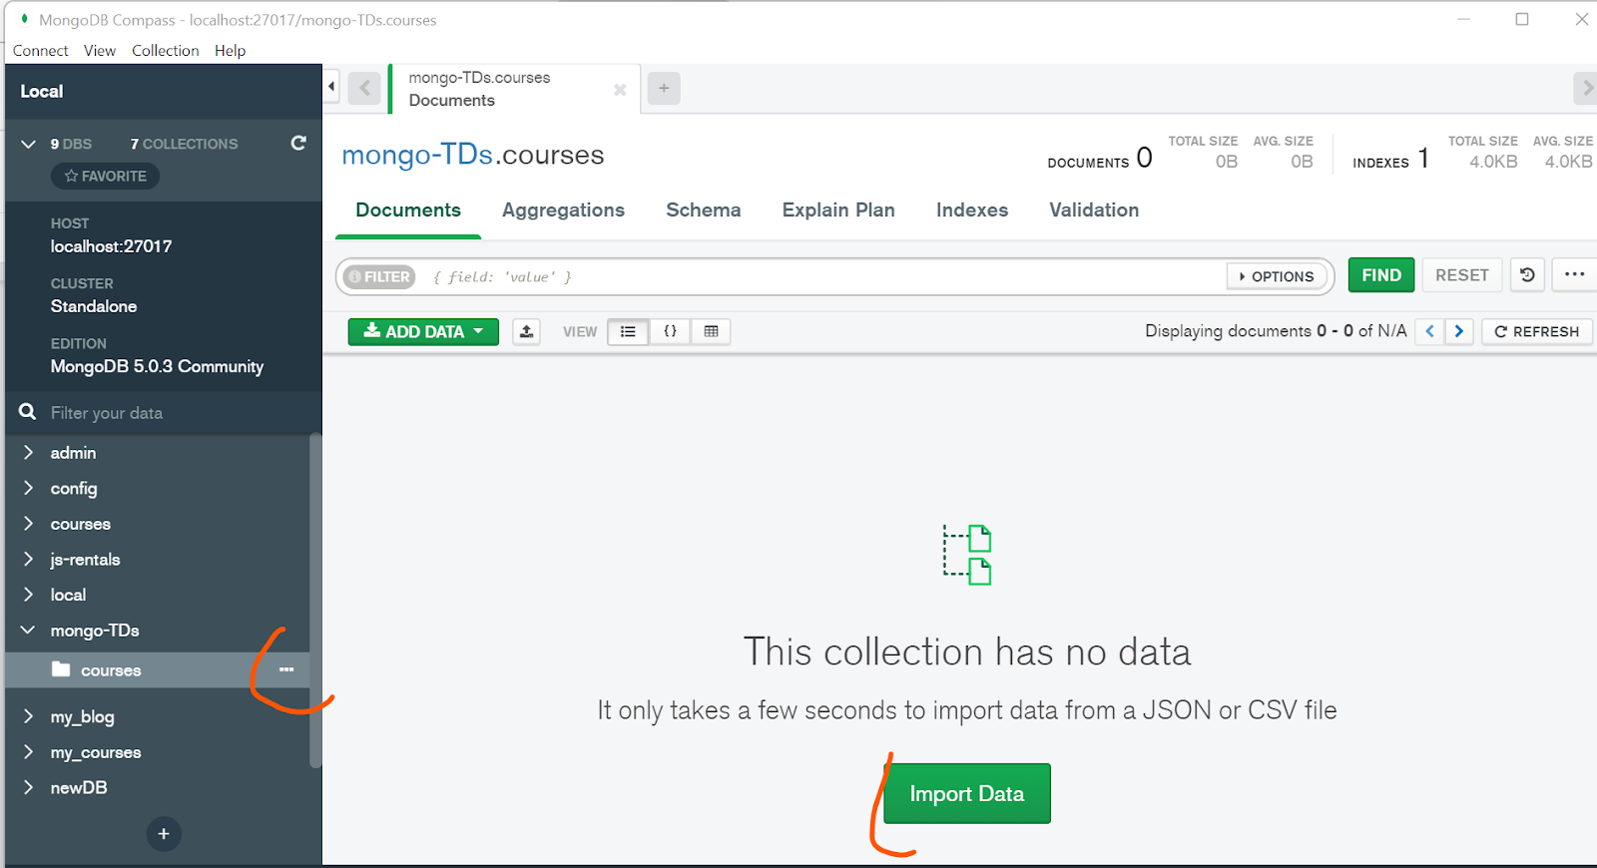Click the search icon in sidebar filter
This screenshot has height=868, width=1597.
click(x=28, y=412)
